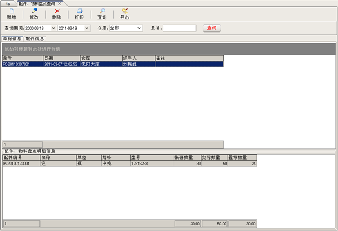338x231 pixels.
Task: Click the 盈亏数量 column header
Action: coord(243,158)
